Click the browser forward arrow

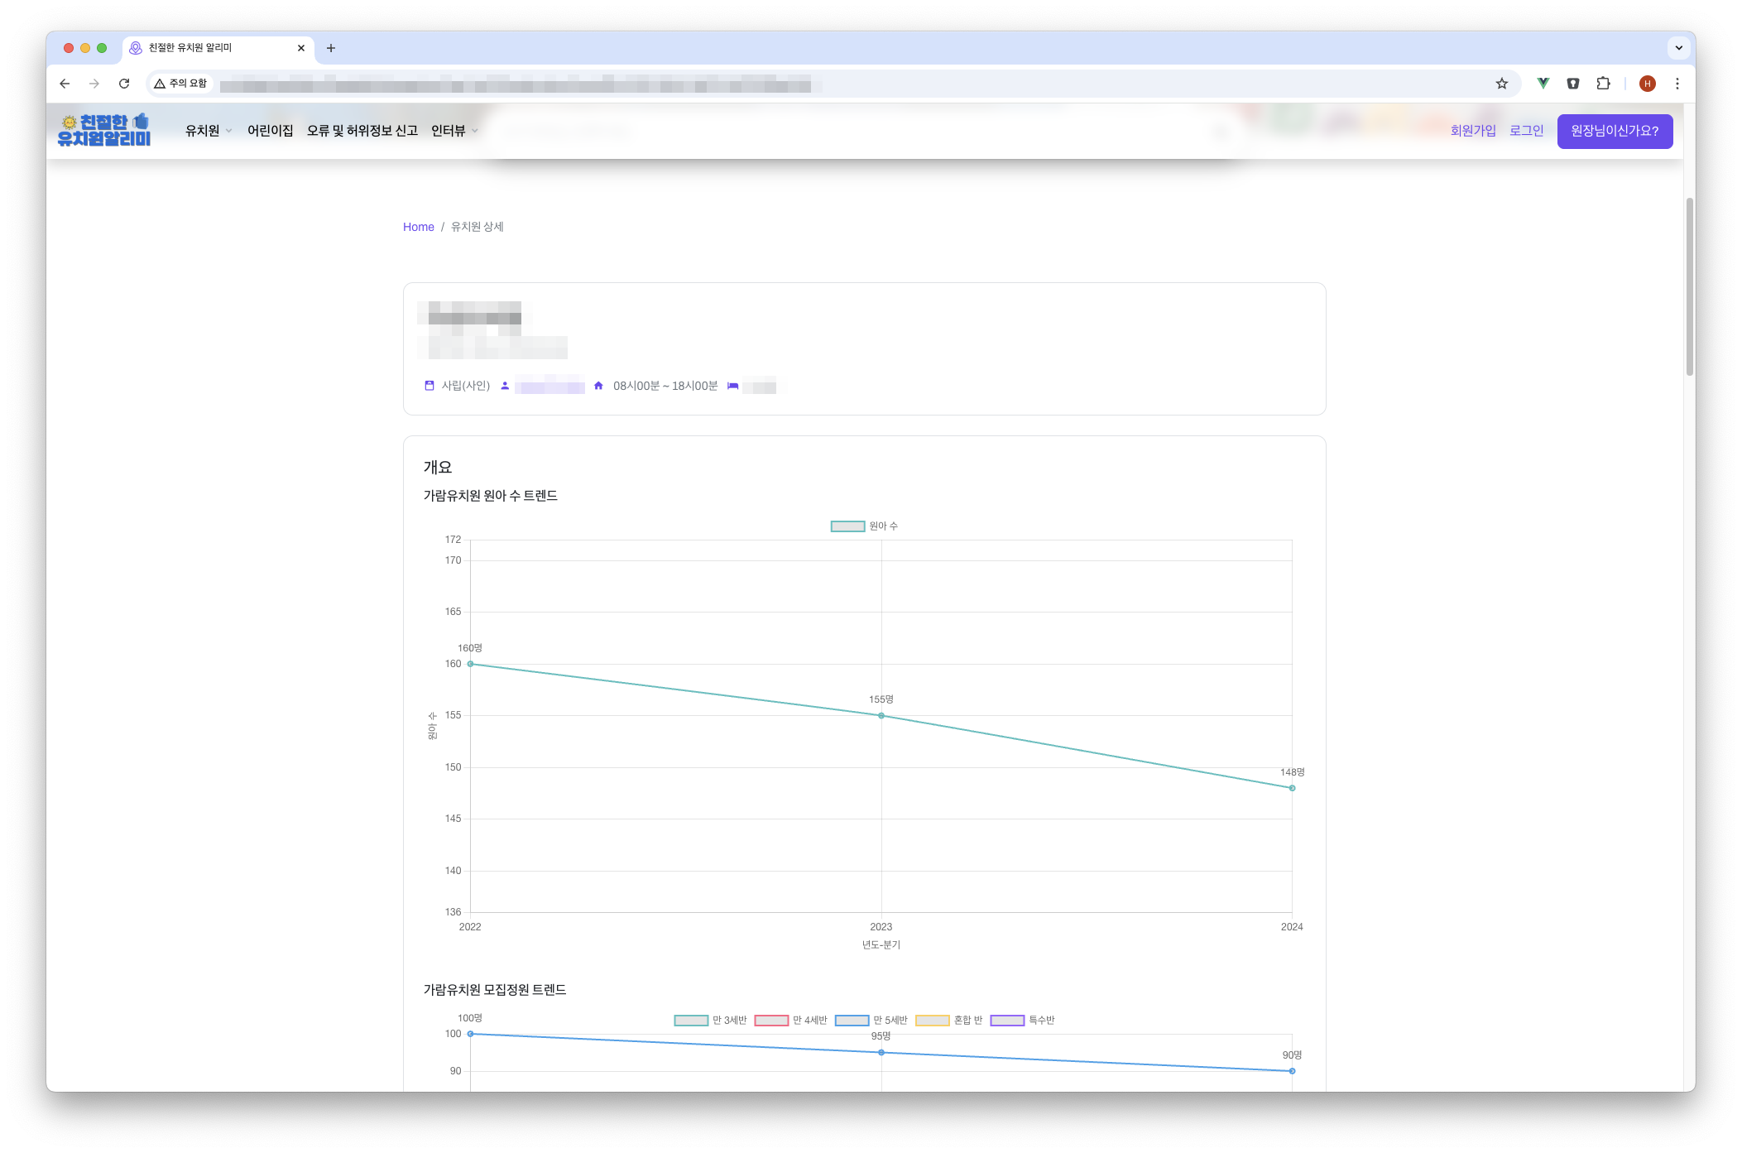(x=94, y=84)
